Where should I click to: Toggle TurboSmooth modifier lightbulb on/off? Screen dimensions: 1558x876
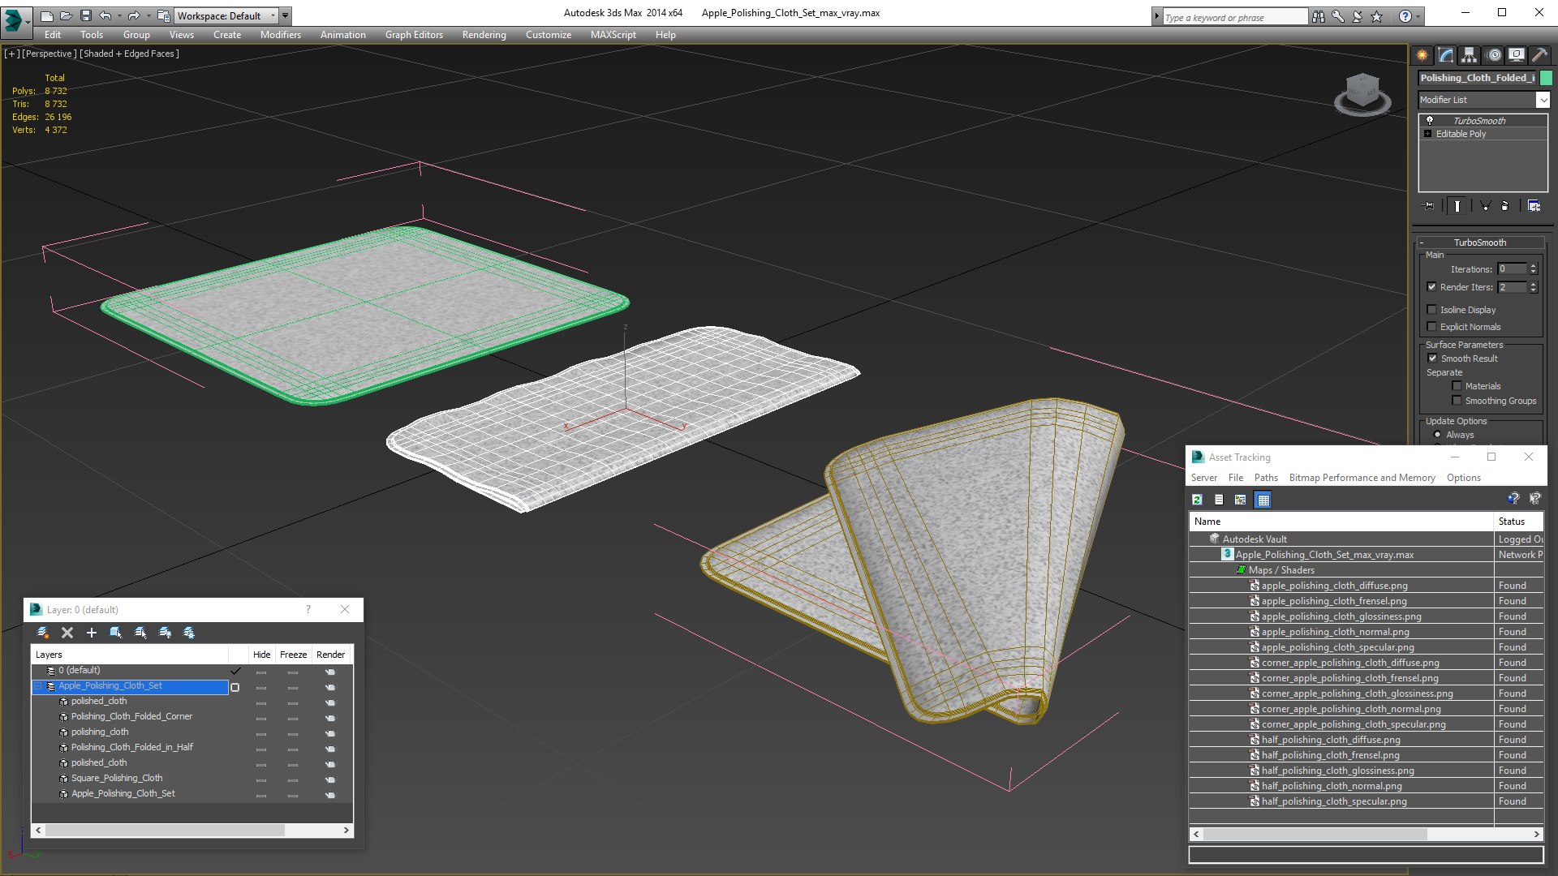point(1430,120)
